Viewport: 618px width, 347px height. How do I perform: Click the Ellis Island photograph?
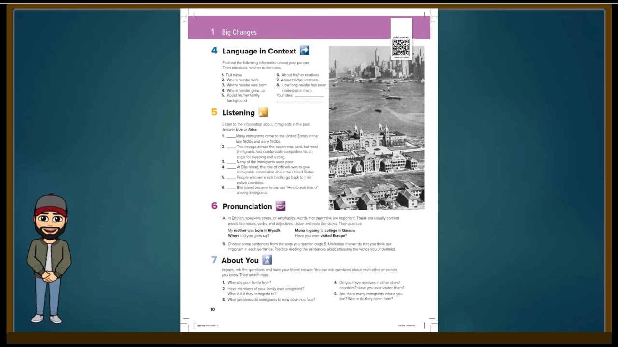(377, 128)
